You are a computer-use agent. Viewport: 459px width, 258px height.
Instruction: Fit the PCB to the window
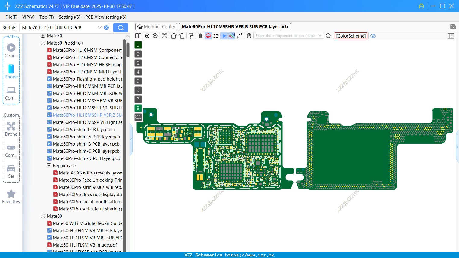(165, 36)
